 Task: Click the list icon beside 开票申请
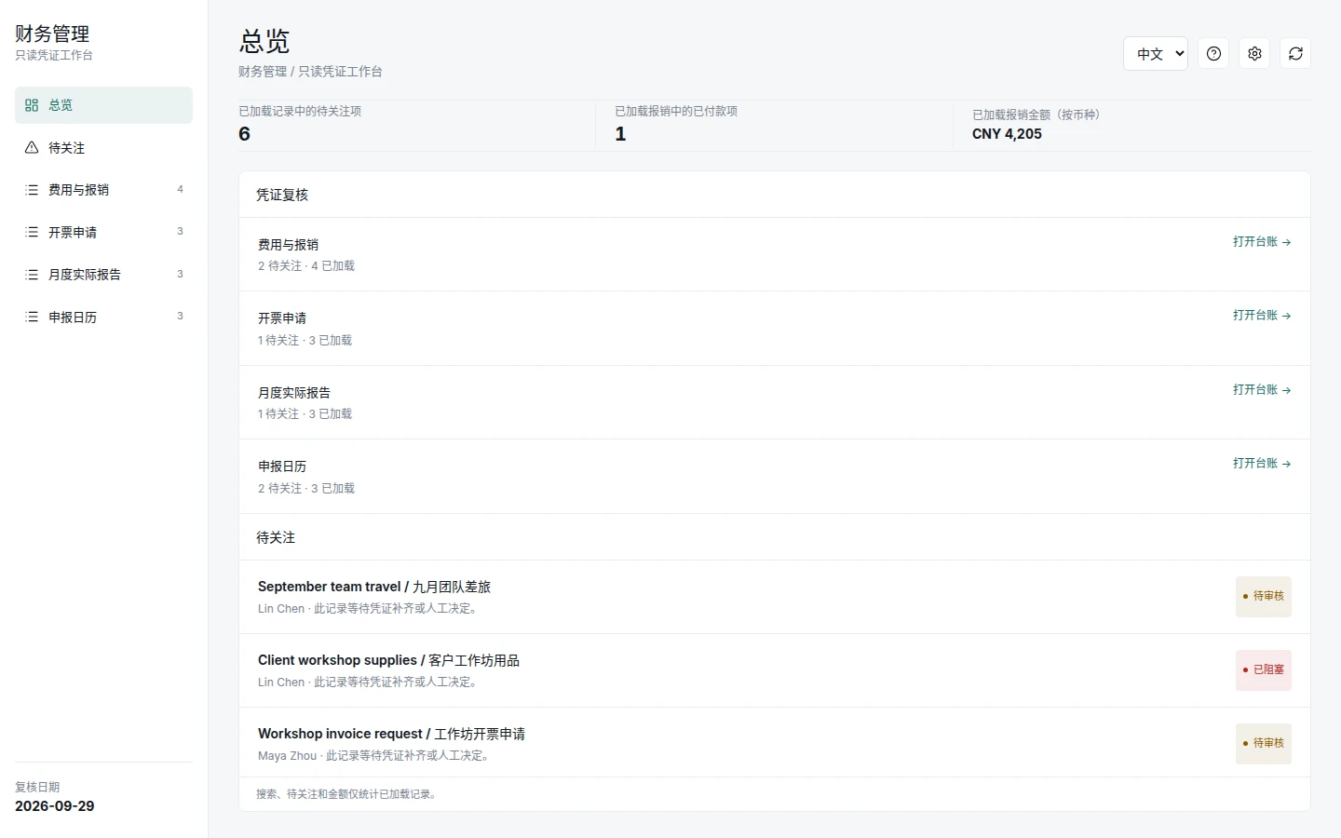[x=32, y=233]
